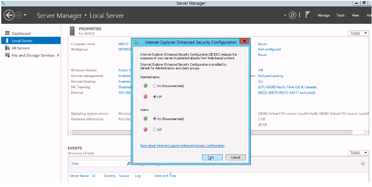Open the Manage menu
This screenshot has height=187, width=372.
[324, 15]
